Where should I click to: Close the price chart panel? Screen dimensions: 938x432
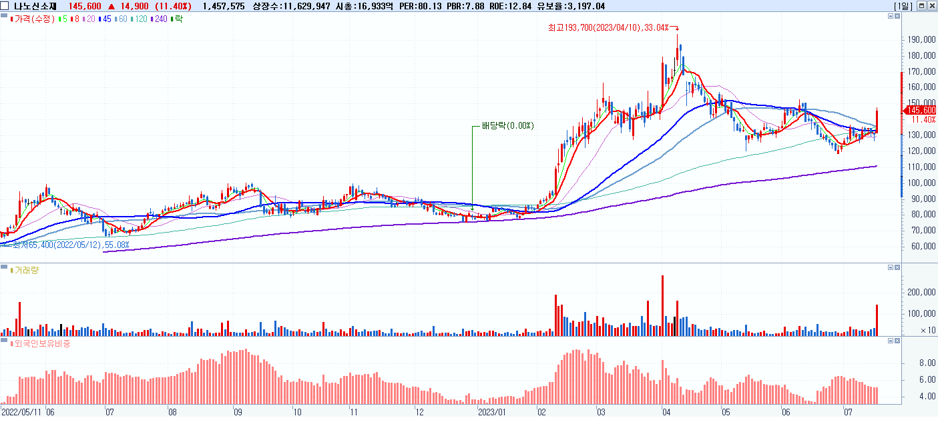click(897, 17)
